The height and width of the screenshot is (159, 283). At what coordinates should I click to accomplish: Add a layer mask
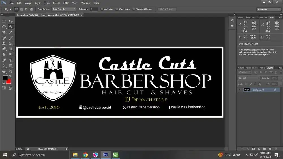253,149
